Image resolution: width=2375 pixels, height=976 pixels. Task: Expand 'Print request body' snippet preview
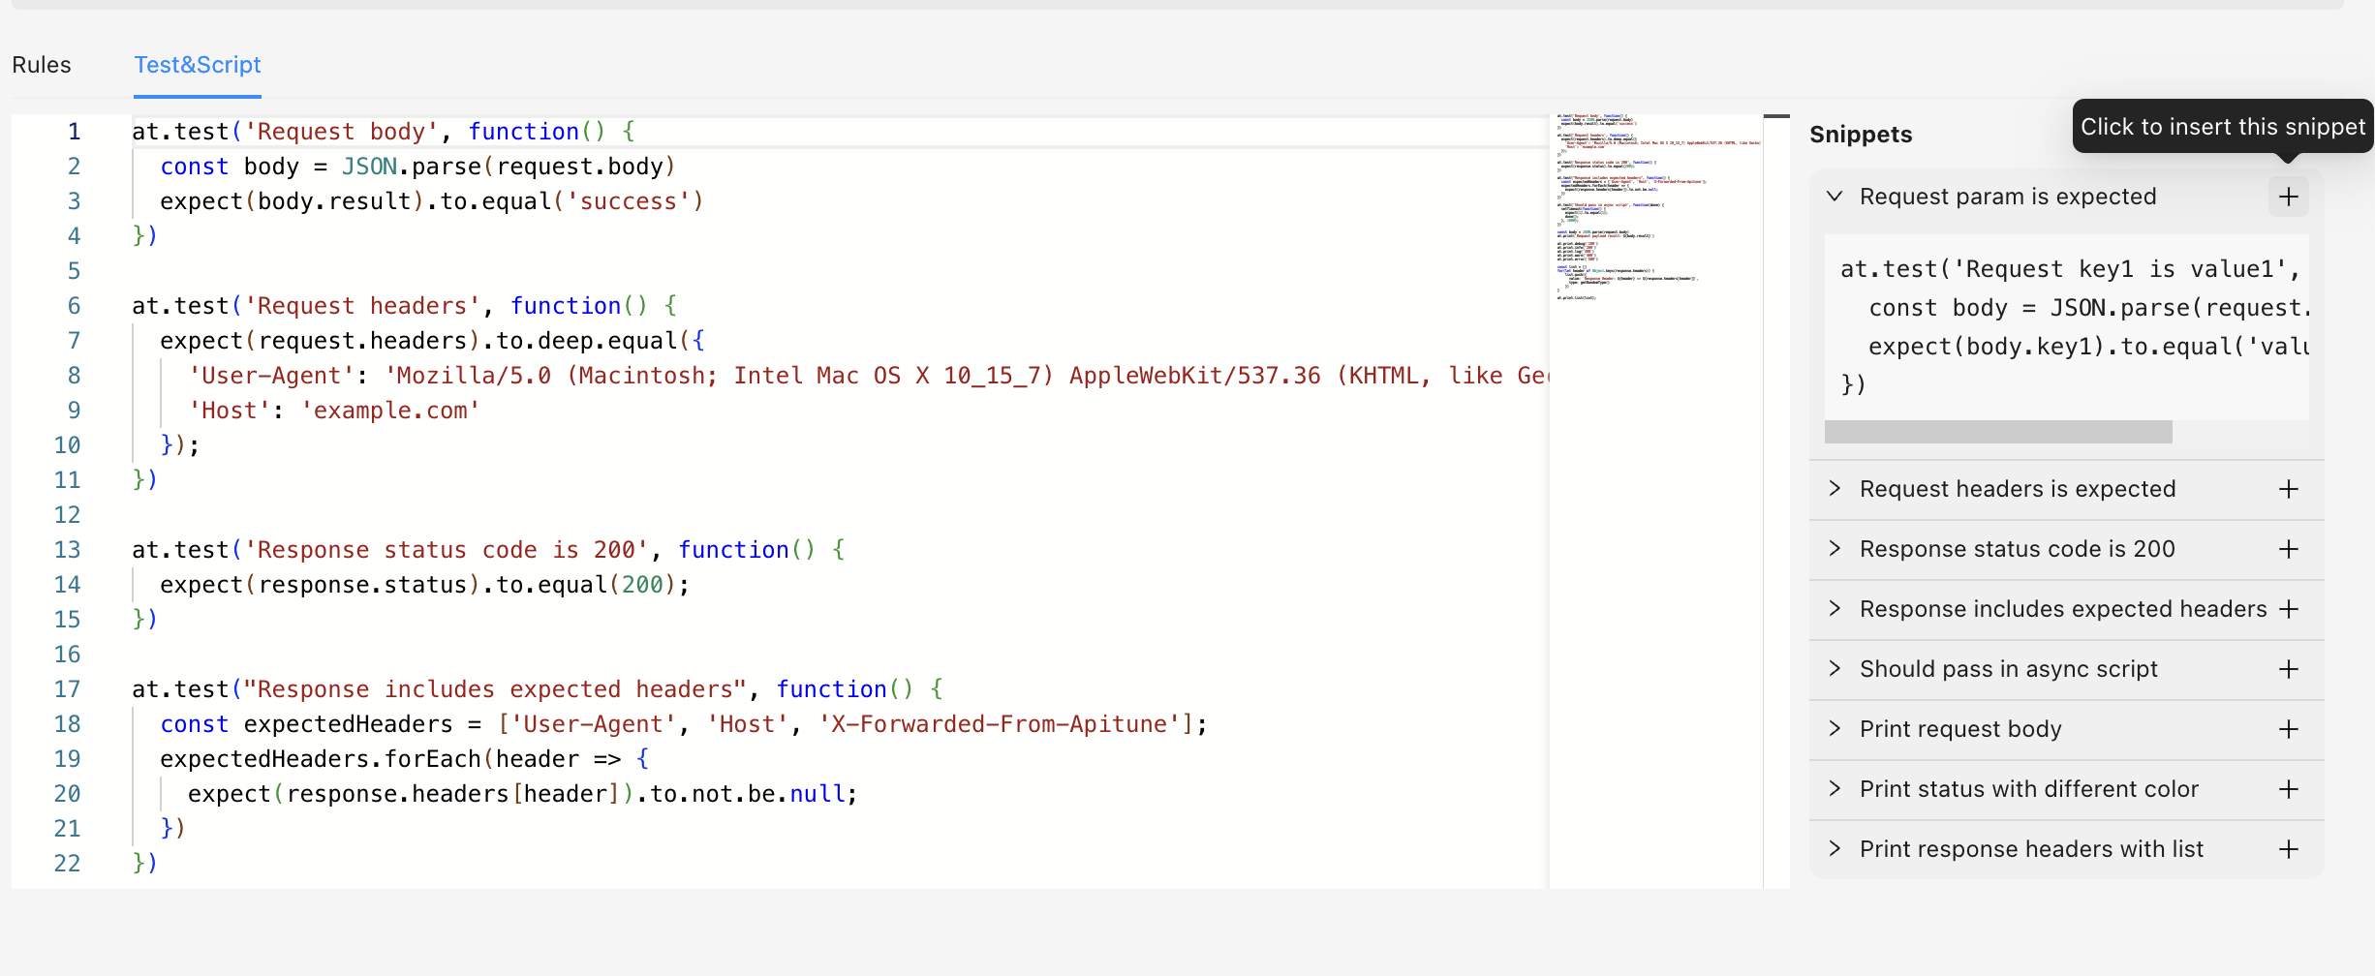(1835, 729)
